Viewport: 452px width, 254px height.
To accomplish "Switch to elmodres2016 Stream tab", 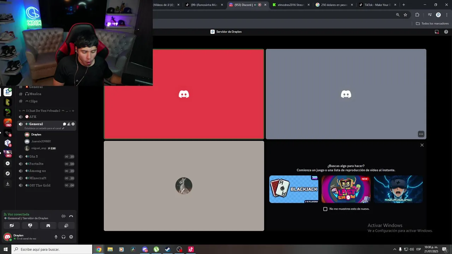I will [291, 5].
